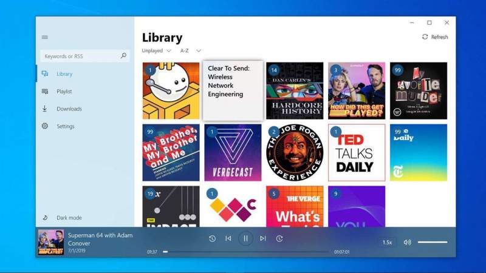Click the Dark mode moon icon

45,218
